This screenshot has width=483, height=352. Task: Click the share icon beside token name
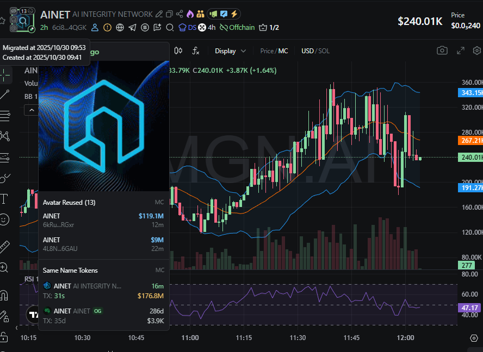(x=179, y=14)
